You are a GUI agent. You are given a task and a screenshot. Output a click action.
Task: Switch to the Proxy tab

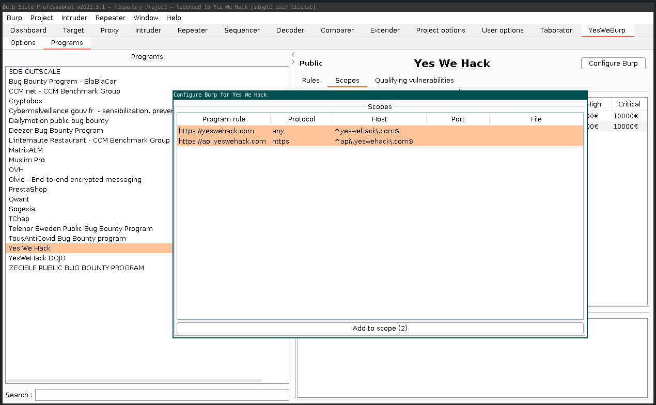coord(110,30)
